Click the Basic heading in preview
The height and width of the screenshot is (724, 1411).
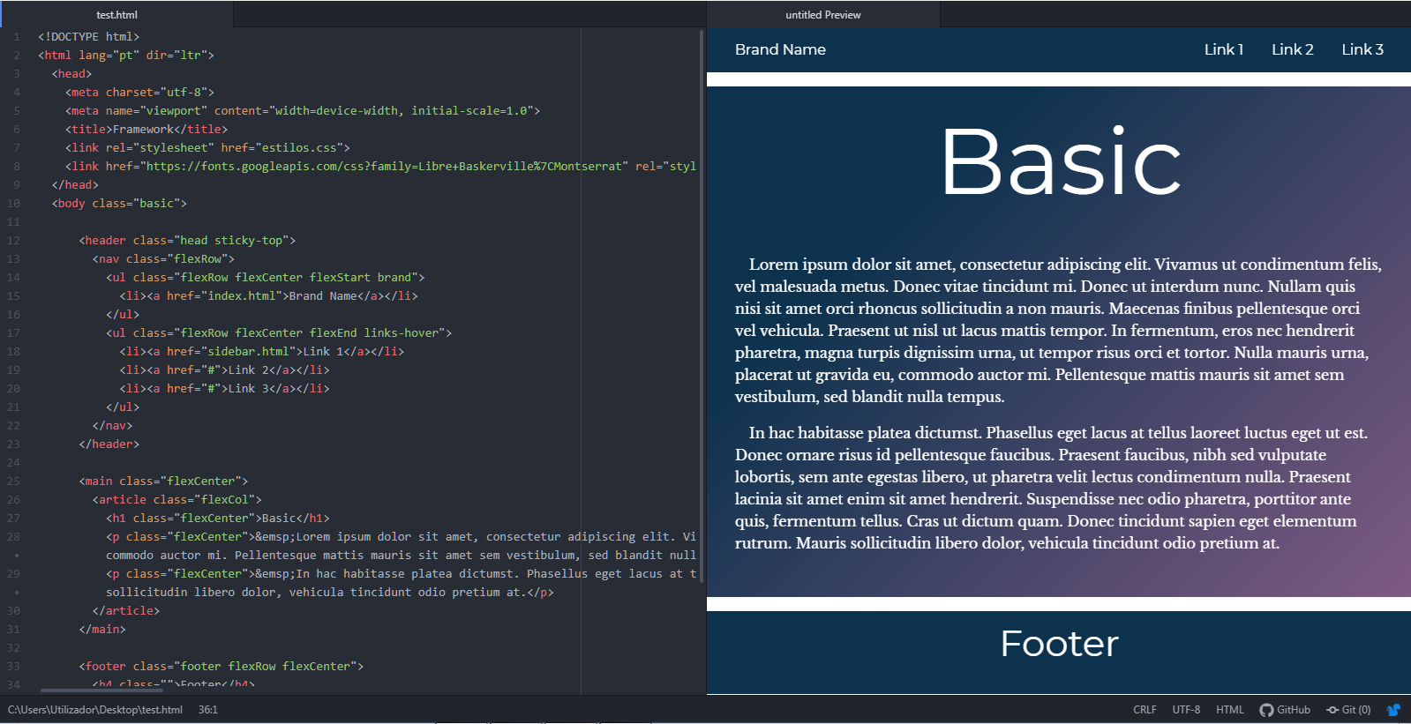(1060, 162)
